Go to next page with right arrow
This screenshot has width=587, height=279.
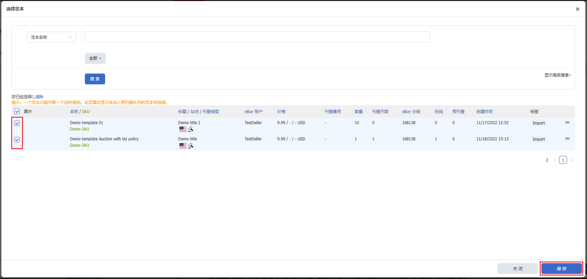click(x=571, y=160)
